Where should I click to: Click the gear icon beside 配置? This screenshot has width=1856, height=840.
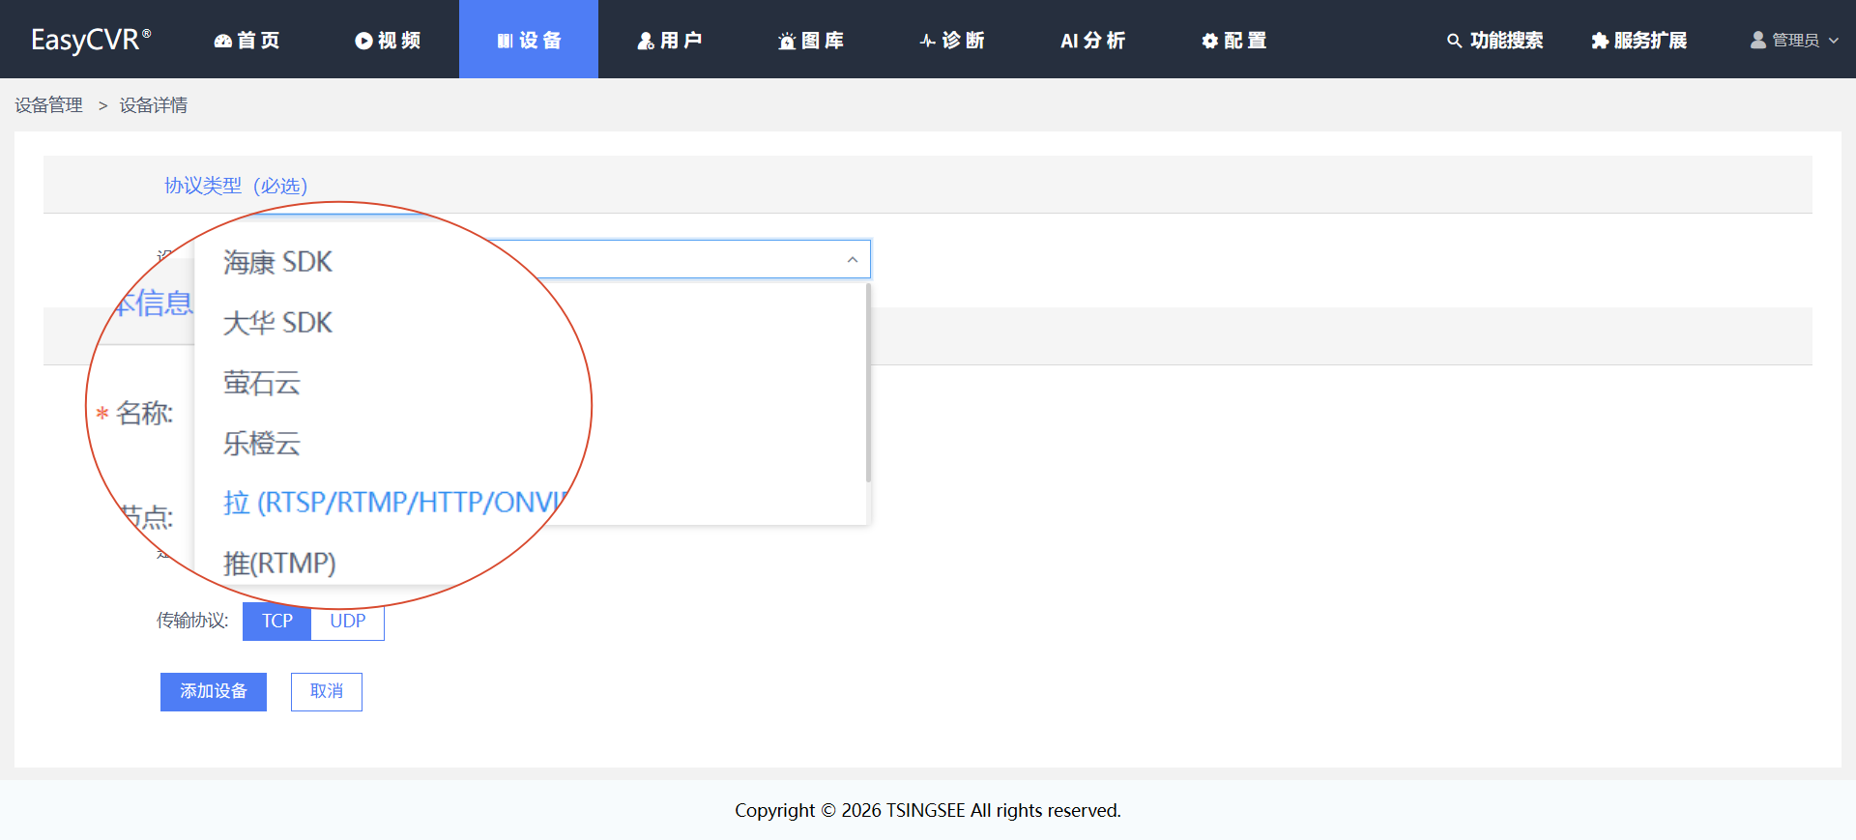point(1209,41)
